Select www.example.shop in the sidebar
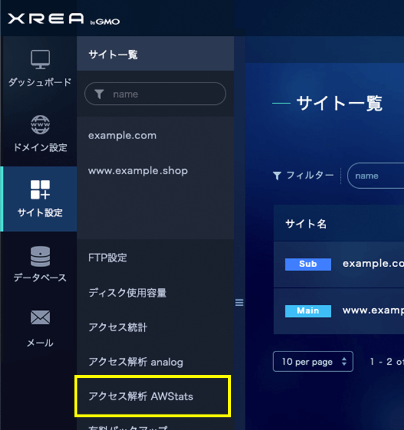 tap(138, 171)
